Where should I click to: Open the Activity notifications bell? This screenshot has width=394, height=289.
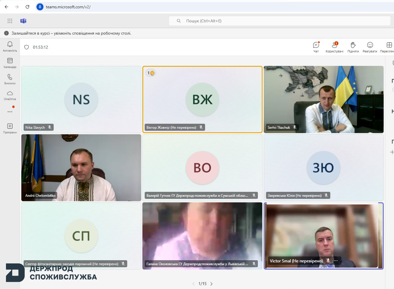pyautogui.click(x=10, y=45)
